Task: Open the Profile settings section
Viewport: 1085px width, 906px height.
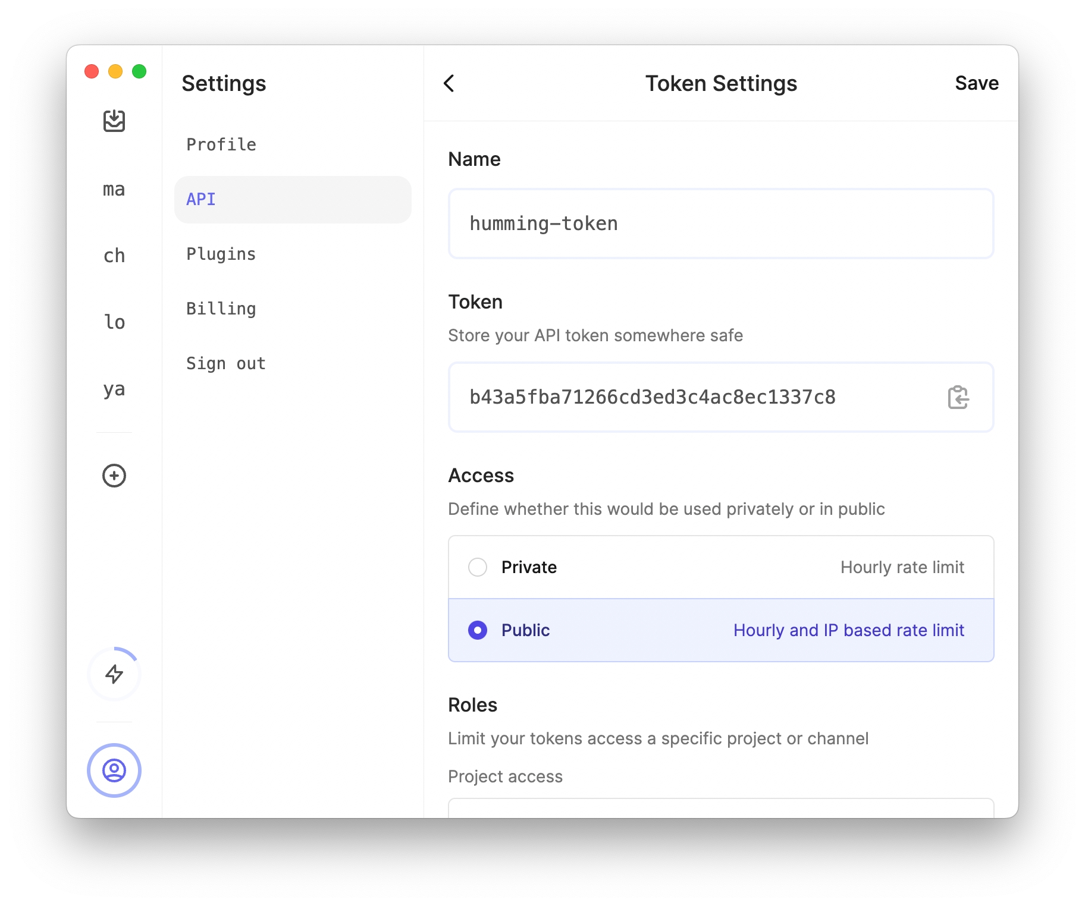Action: [x=293, y=144]
